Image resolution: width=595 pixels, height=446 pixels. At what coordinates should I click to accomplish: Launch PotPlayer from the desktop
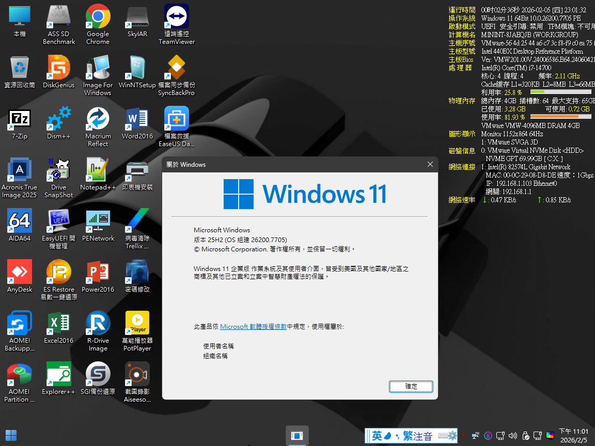(137, 324)
